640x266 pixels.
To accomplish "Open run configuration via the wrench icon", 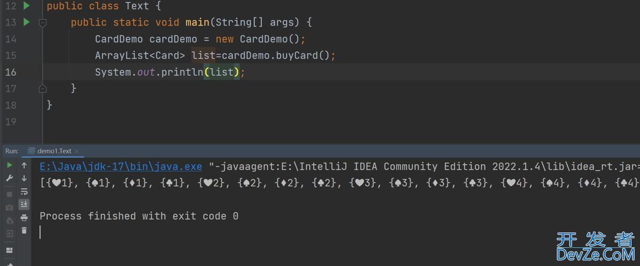I will (x=10, y=179).
